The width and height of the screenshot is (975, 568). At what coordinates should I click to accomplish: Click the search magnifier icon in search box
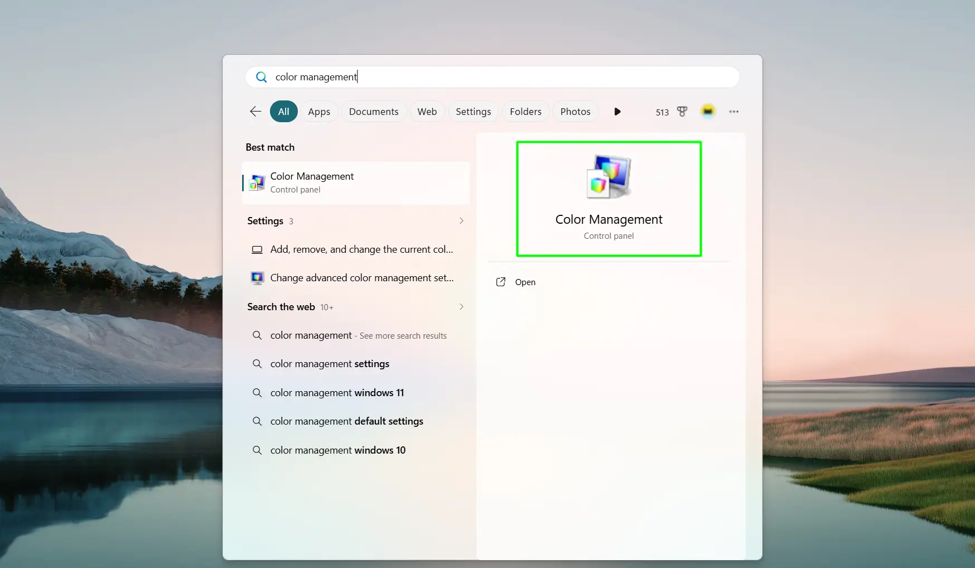coord(261,77)
